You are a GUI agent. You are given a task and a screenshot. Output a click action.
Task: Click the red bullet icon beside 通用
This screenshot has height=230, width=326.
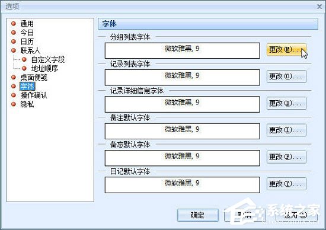click(x=14, y=24)
